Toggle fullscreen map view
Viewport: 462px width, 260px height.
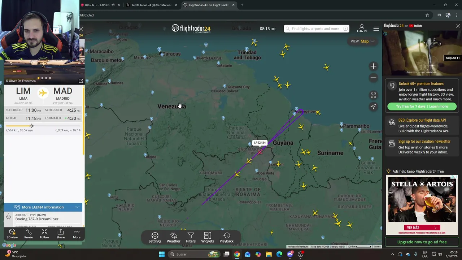[x=373, y=95]
